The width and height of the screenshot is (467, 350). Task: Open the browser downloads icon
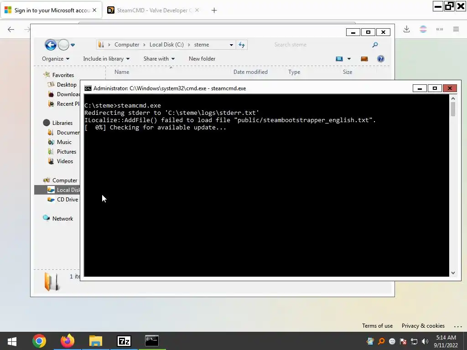click(x=406, y=29)
